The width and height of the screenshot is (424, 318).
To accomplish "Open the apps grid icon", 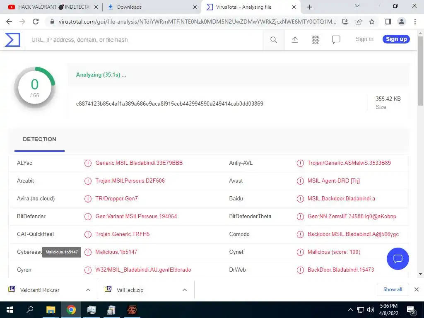I will pos(315,40).
